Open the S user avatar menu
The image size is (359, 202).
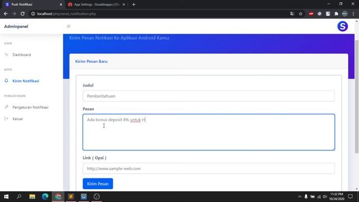343,26
